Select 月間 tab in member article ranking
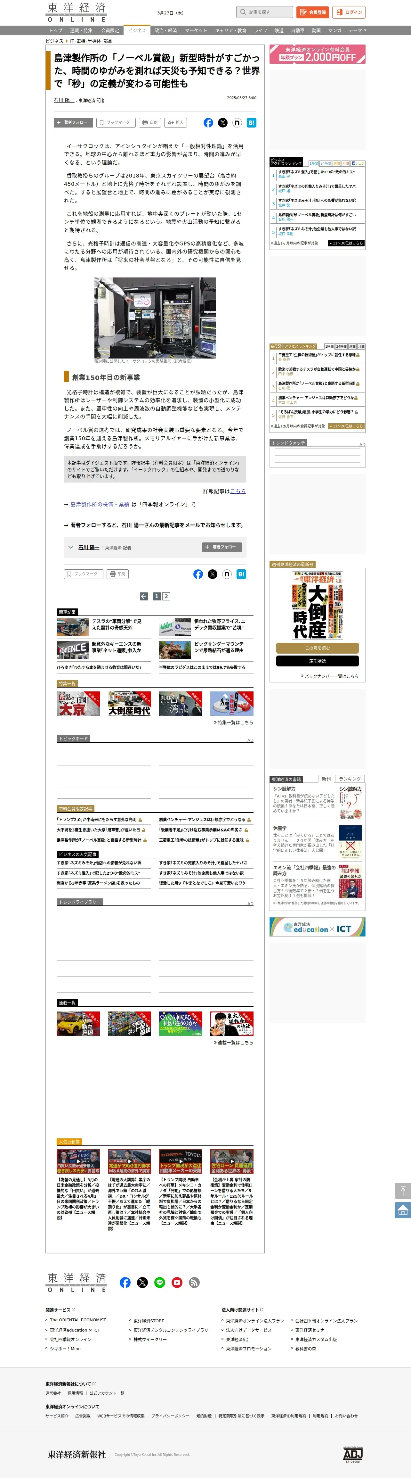The height and width of the screenshot is (1478, 411). (361, 346)
